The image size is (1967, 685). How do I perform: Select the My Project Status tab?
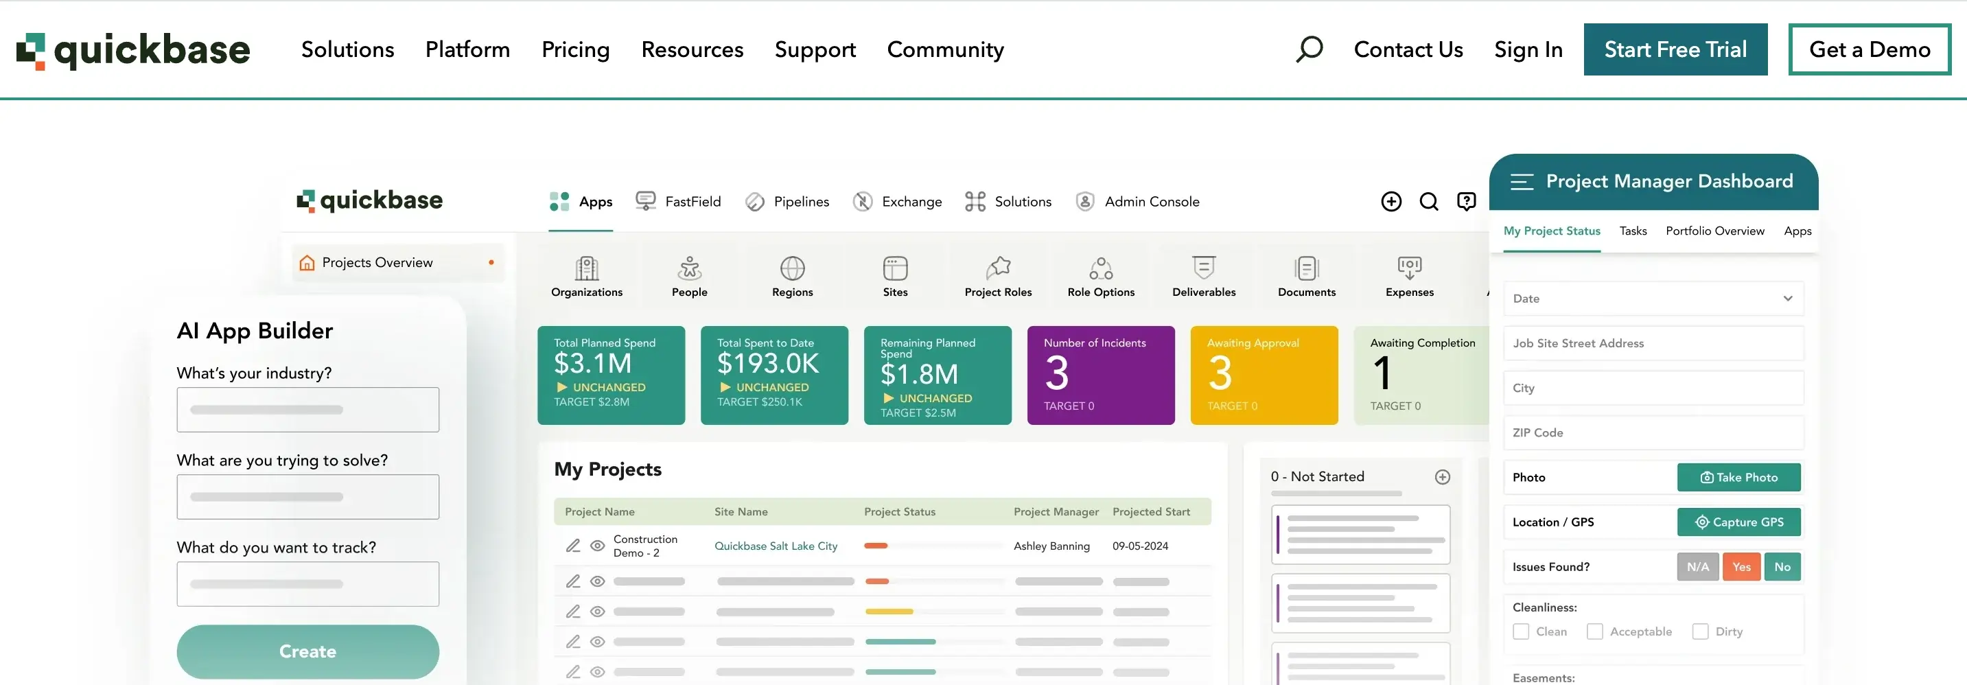tap(1552, 231)
